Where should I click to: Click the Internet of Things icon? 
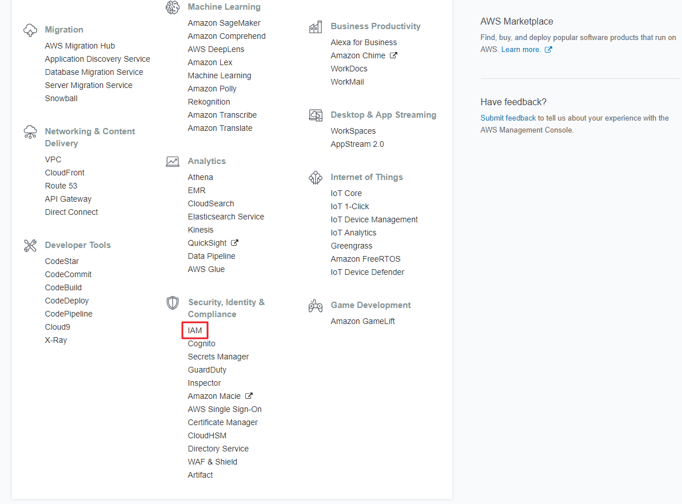tap(316, 178)
